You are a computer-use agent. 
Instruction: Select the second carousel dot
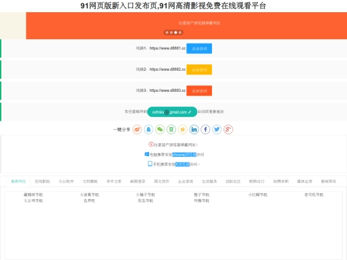point(172,33)
